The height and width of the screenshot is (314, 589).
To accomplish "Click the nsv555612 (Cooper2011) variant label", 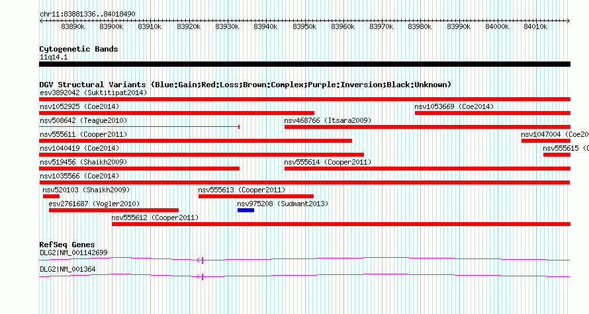I will coord(155,217).
